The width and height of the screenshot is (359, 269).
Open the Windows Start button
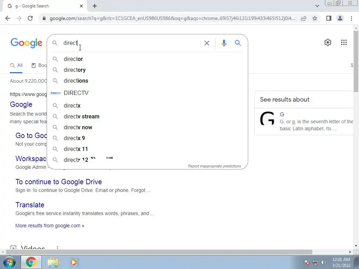(9, 262)
